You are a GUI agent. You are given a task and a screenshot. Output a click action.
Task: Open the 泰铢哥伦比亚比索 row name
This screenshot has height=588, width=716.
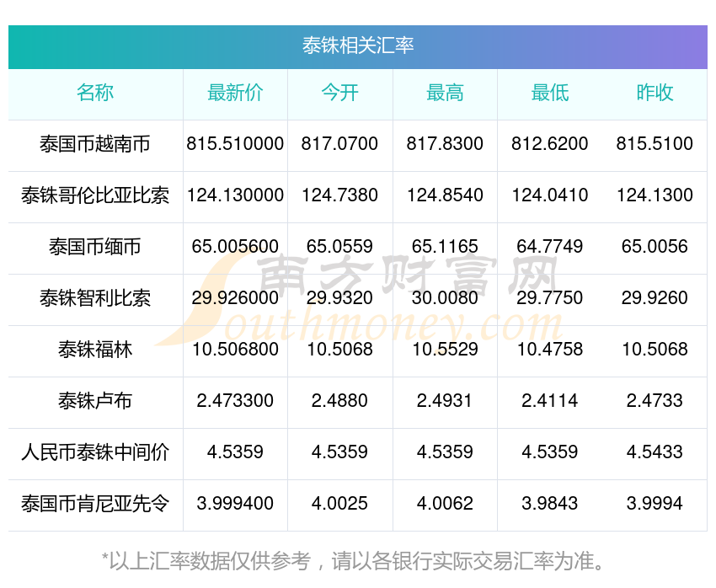tap(95, 195)
